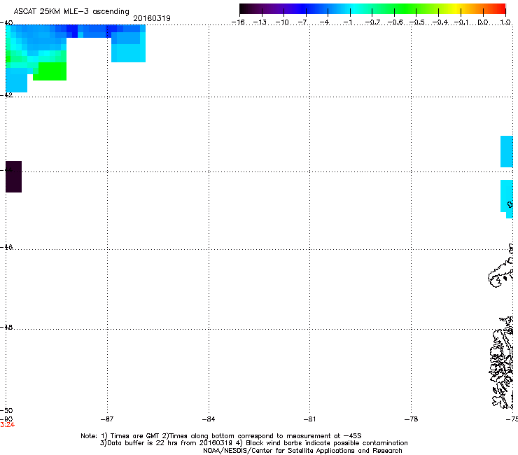Select the color bar label '-13'
This screenshot has height=455, width=518.
[x=260, y=22]
